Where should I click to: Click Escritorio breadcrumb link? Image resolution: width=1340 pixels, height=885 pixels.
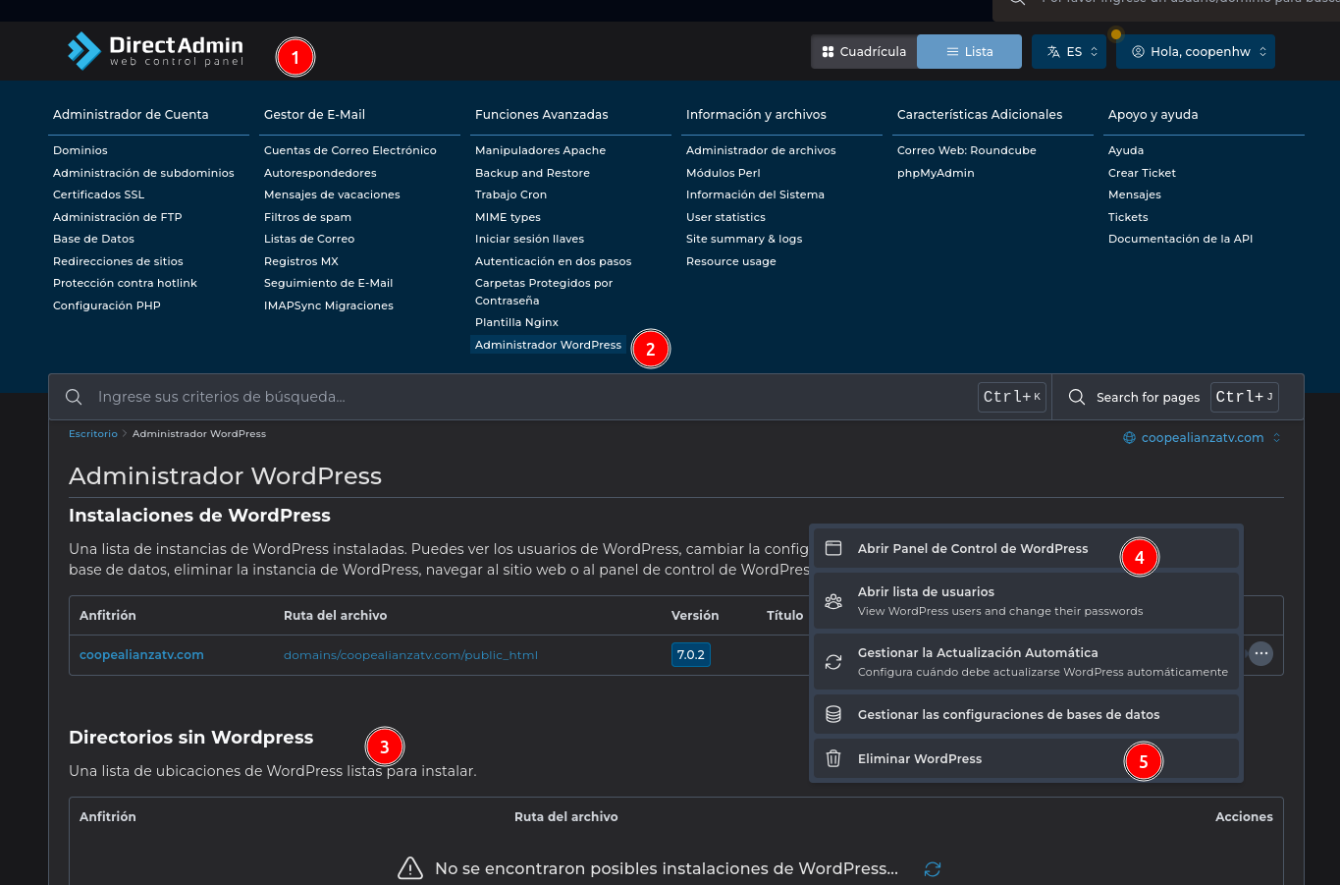[x=93, y=433]
